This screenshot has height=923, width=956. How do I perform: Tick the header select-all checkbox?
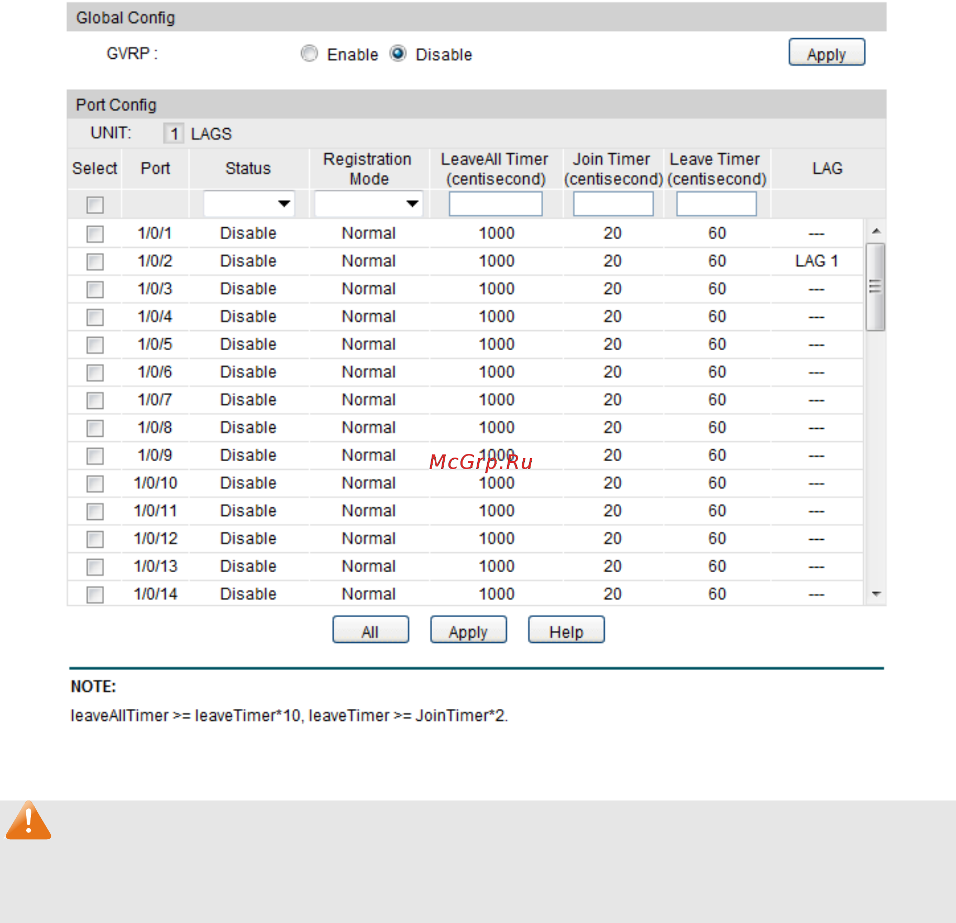(x=95, y=205)
